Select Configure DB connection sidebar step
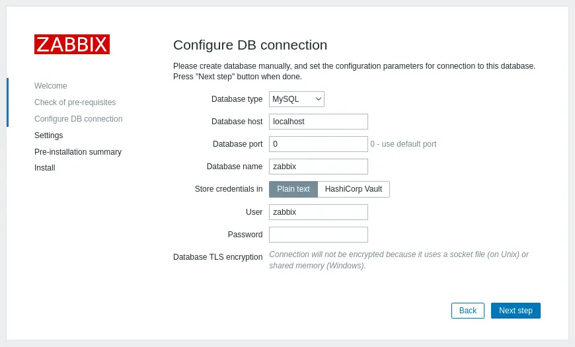This screenshot has width=575, height=347. click(x=78, y=119)
